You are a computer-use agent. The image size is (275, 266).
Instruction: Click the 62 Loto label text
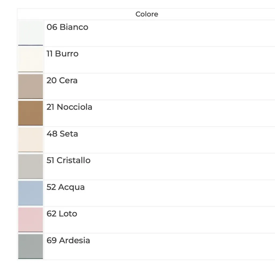coord(62,214)
